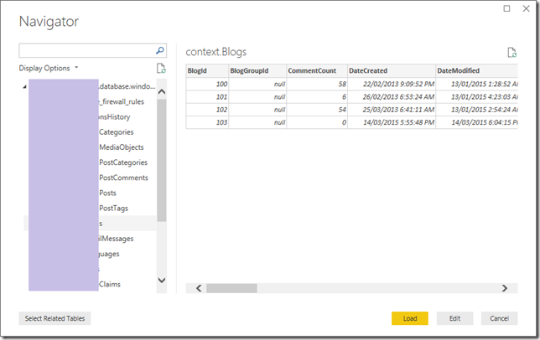Select the MediaObjects table
This screenshot has height=340, width=540.
point(122,147)
